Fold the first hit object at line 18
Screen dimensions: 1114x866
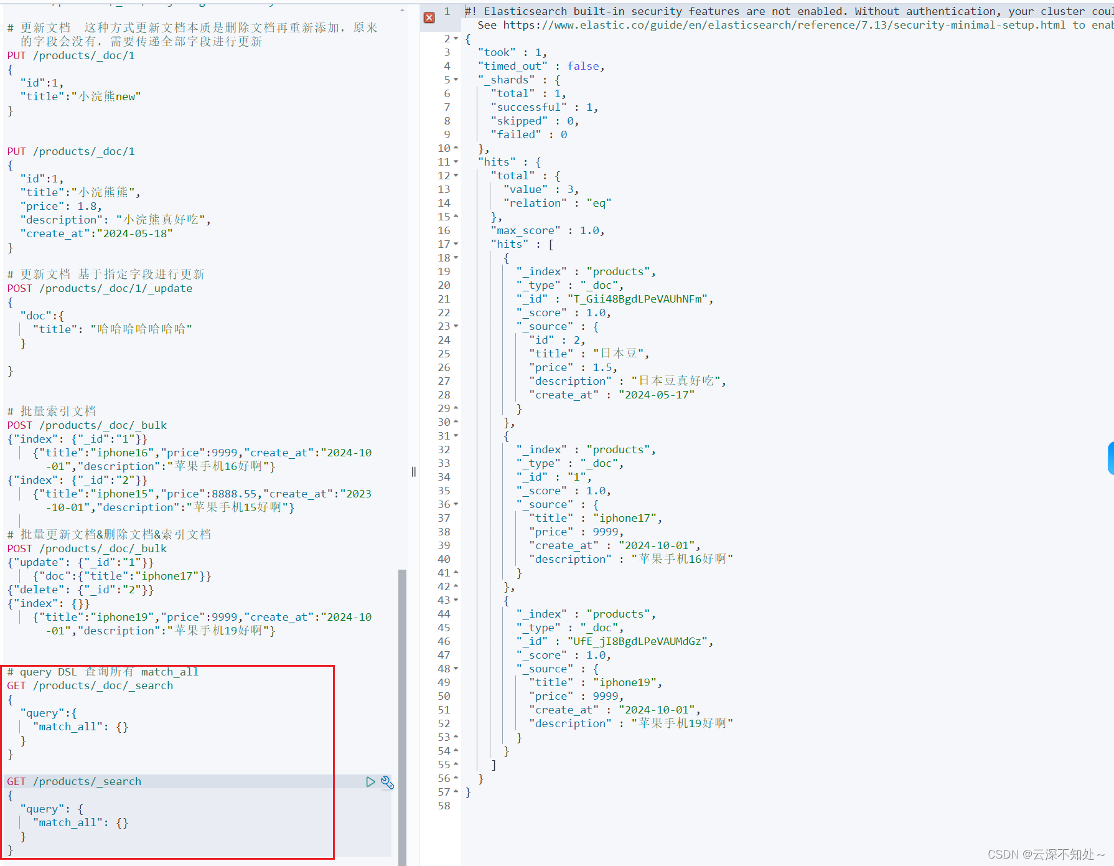(456, 258)
